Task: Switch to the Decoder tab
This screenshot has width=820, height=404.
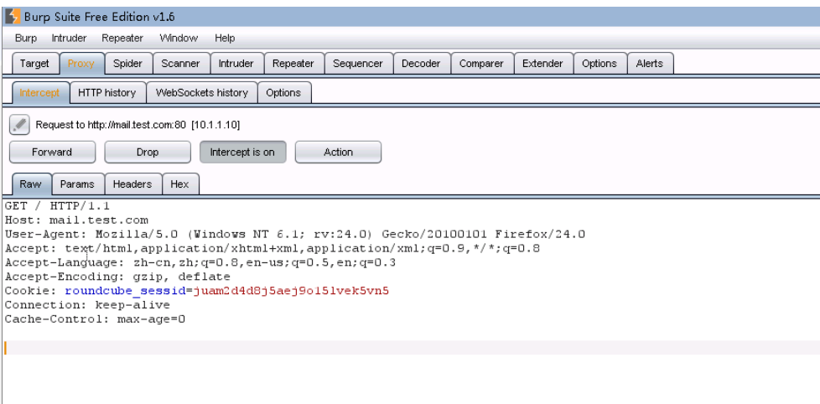Action: (x=421, y=63)
